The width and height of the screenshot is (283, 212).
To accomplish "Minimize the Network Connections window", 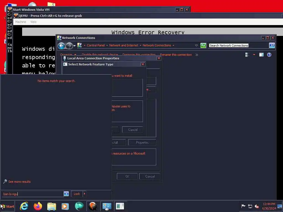I will [x=263, y=38].
